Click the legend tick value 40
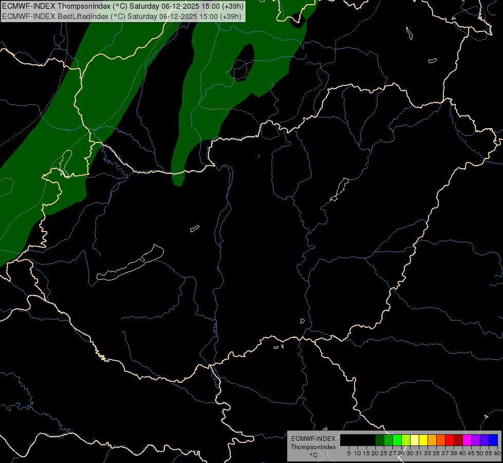Image resolution: width=503 pixels, height=463 pixels. click(462, 453)
